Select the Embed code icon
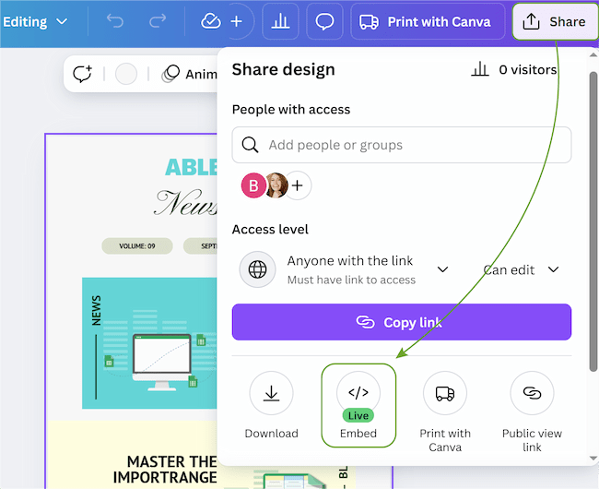The width and height of the screenshot is (599, 489). pos(358,393)
